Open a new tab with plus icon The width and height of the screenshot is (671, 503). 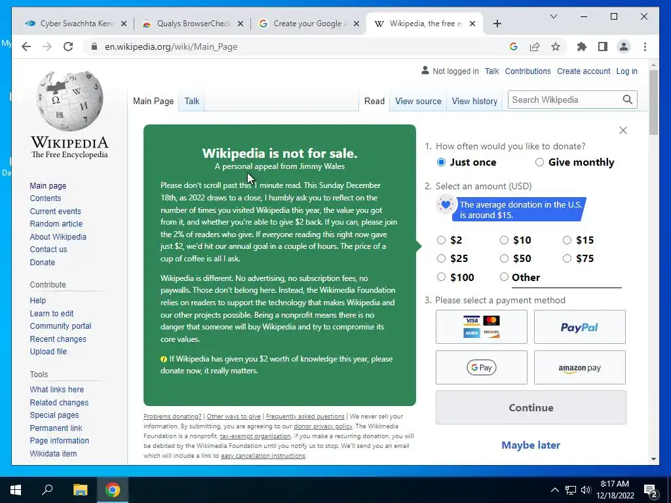(x=497, y=24)
